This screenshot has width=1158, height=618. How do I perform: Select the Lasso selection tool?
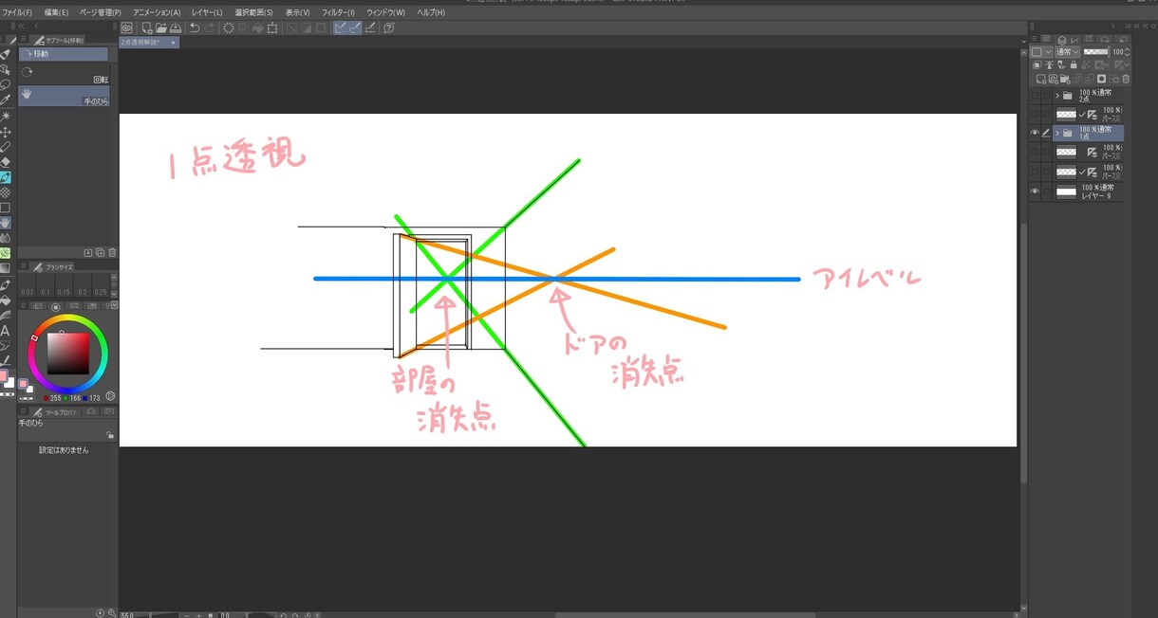coord(6,83)
